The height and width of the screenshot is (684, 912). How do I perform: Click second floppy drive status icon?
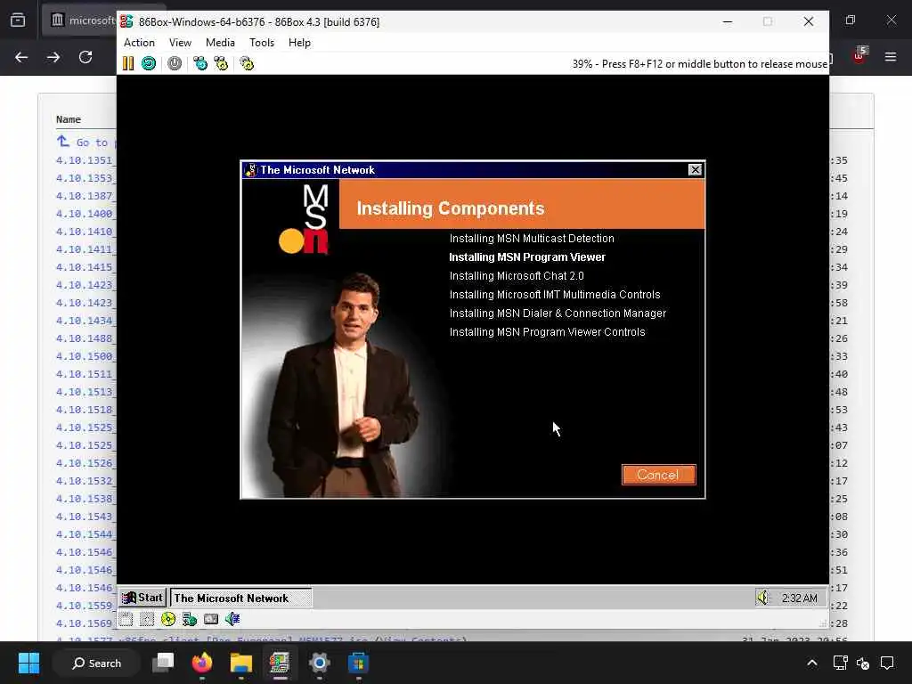(147, 620)
